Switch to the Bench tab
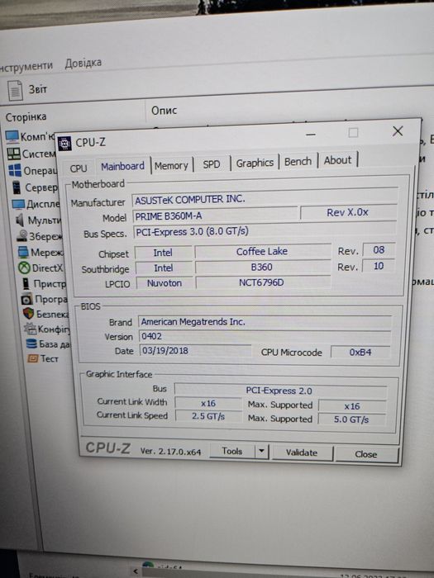Screen dimensions: 434x578 (x=298, y=161)
